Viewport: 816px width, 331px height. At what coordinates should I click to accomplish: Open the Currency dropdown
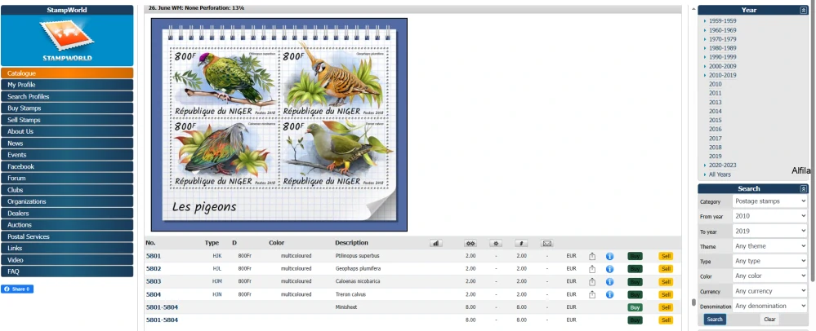[x=769, y=291]
